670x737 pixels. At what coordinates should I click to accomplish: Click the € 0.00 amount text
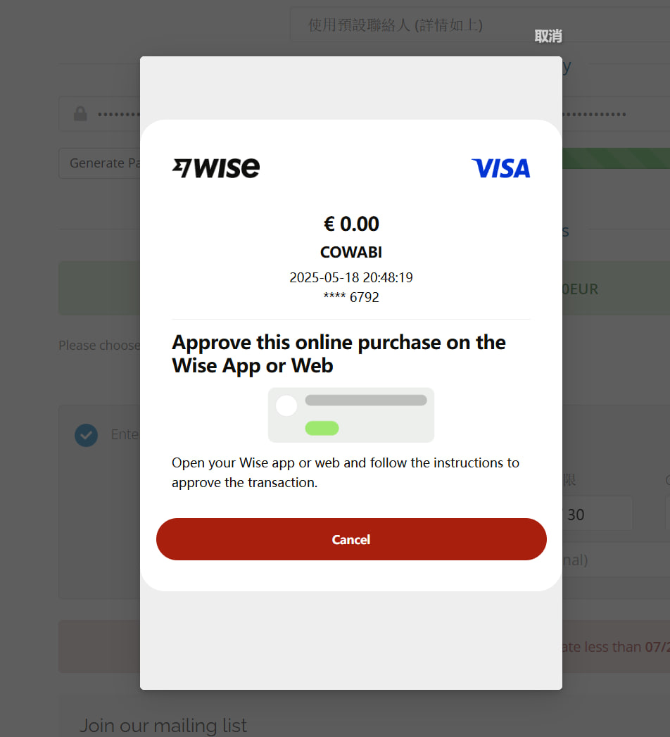351,224
